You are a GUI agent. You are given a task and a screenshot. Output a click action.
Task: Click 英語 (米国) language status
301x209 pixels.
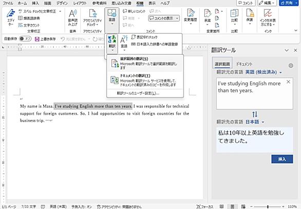point(58,207)
